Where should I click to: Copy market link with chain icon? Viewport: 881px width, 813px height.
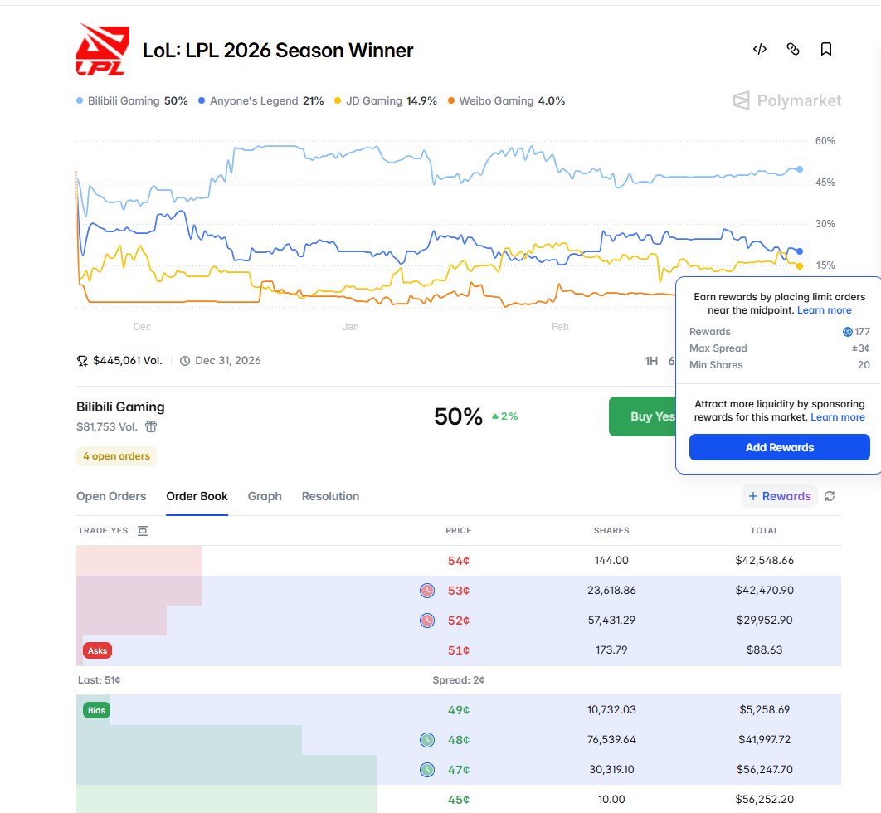[x=793, y=50]
